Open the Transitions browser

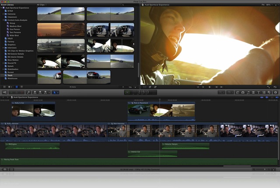pos(253,92)
